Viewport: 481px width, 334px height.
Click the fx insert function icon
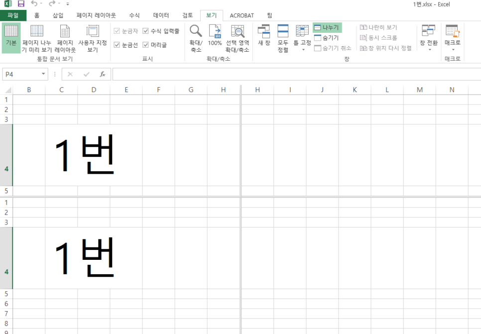(x=103, y=74)
